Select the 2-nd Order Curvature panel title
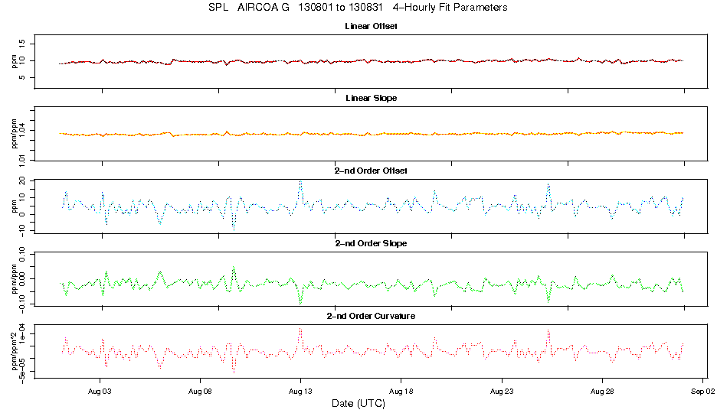Screen dimensions: 717x413 [371, 316]
